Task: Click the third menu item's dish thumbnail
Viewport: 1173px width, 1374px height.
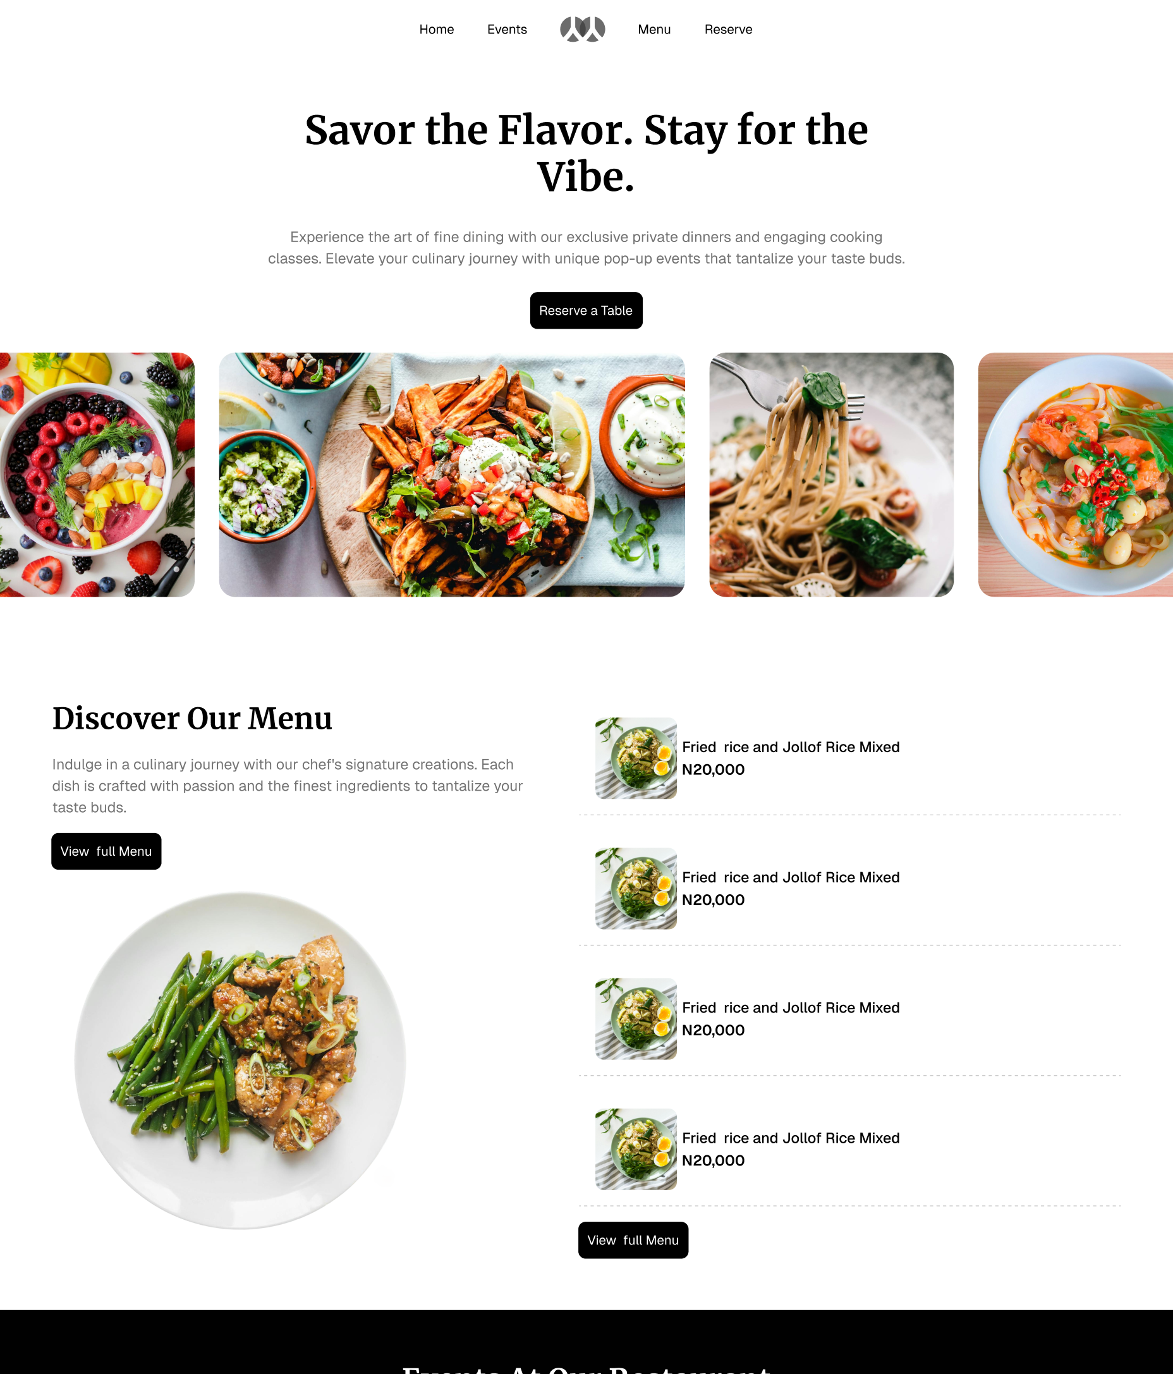Action: (636, 1019)
